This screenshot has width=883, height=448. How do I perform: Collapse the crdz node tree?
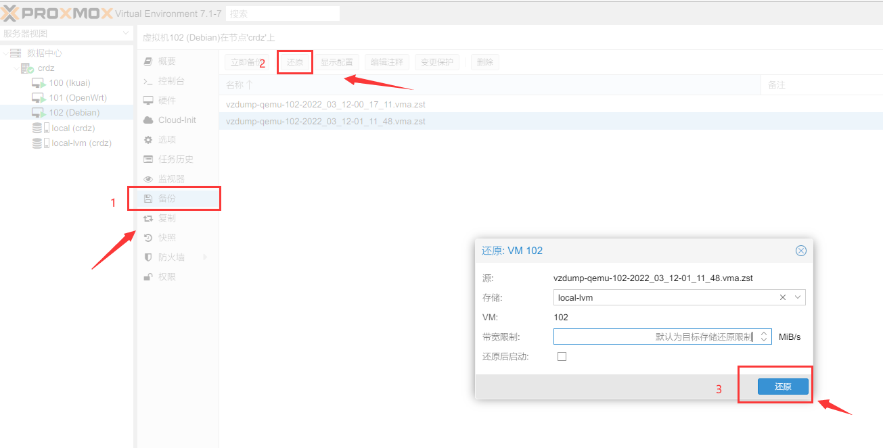(16, 68)
